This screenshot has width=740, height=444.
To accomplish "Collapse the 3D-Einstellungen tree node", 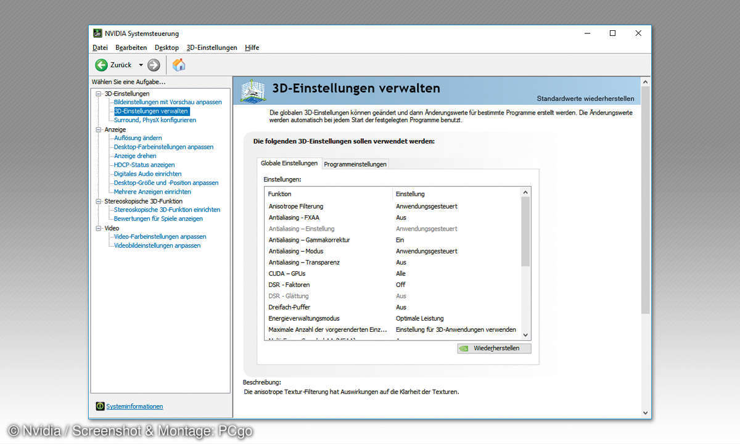I will [x=98, y=94].
